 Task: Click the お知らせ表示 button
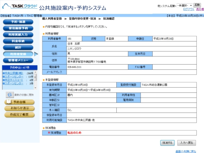click(x=20, y=108)
